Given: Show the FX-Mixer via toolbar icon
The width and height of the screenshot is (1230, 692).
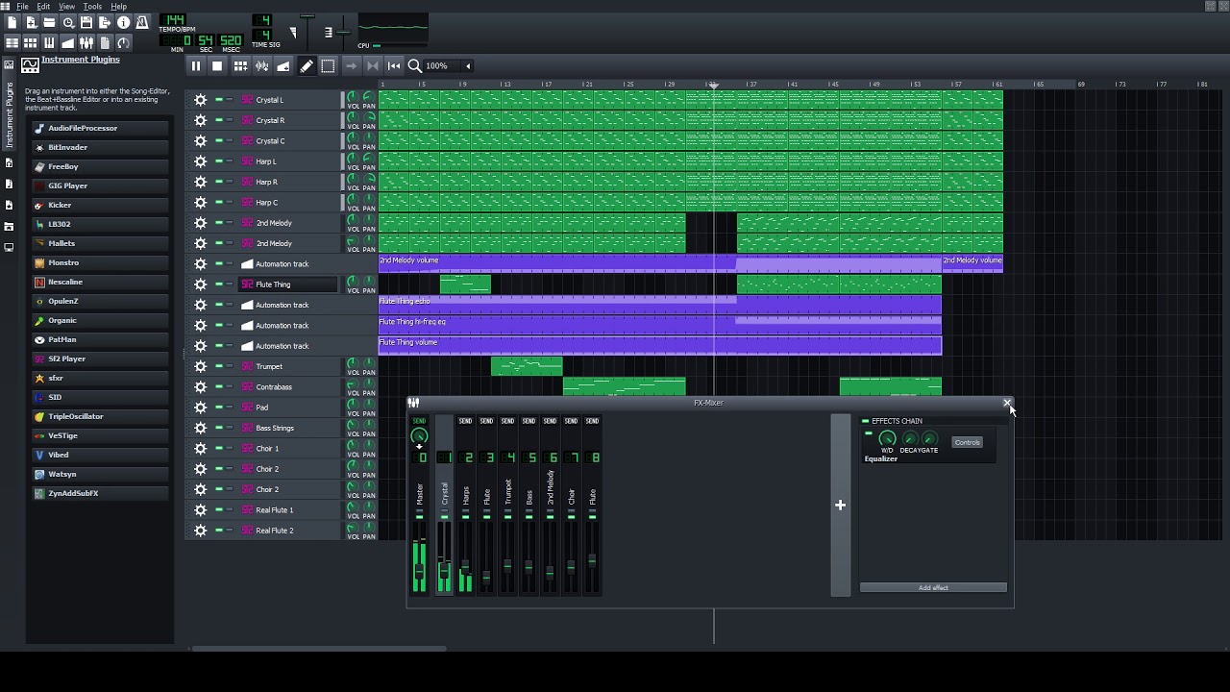Looking at the screenshot, I should pyautogui.click(x=86, y=42).
